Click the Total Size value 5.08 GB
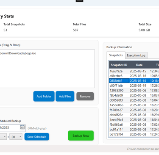Image resolution: width=159 pixels, height=155 pixels. 144,30
